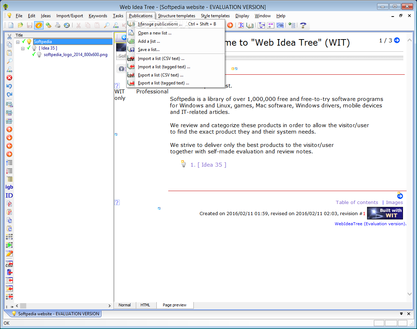Click the magnifier Find icon in top toolbar

tap(107, 25)
